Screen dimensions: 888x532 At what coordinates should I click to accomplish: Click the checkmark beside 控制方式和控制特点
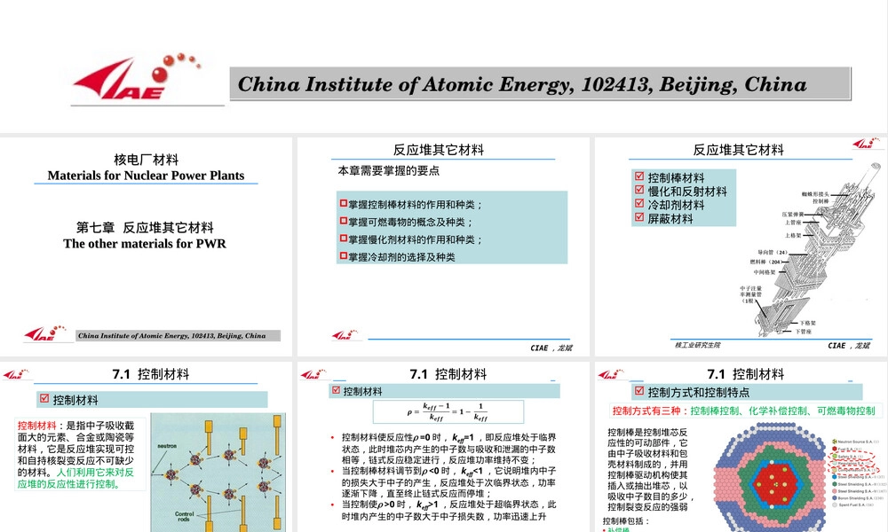click(x=639, y=391)
